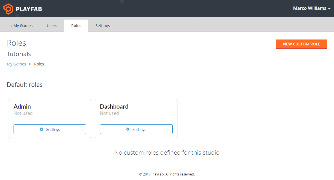Click the Dashboard role card title
The image size is (334, 180).
point(114,107)
